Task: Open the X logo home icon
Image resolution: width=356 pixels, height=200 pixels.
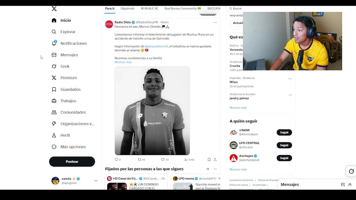Action: click(x=54, y=9)
